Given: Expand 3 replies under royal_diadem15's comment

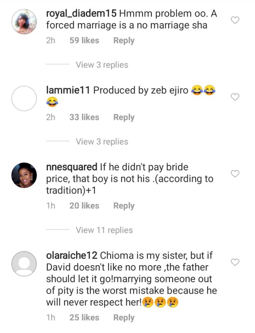Looking at the screenshot, I should 102,65.
